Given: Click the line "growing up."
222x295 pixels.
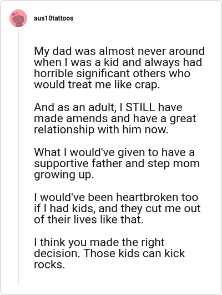Looking at the screenshot, I should click(64, 175).
